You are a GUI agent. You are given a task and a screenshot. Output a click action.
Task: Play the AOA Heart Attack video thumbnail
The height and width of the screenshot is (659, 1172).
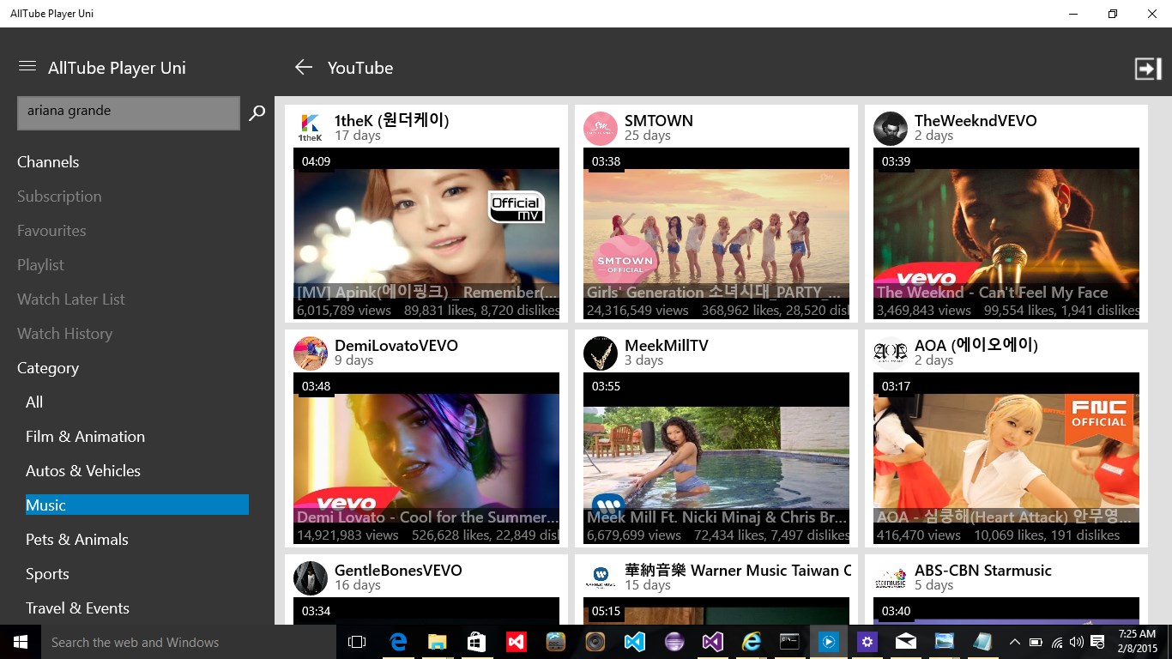[1006, 458]
